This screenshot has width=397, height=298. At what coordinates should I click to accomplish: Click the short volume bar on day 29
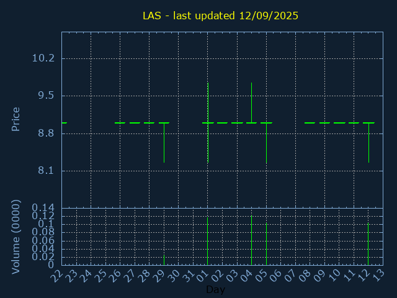coord(164,260)
